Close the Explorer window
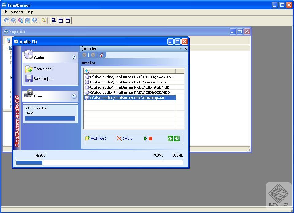 click(x=247, y=32)
